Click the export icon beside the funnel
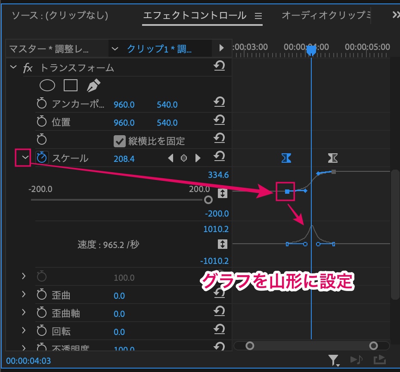400x372 pixels. coord(380,360)
